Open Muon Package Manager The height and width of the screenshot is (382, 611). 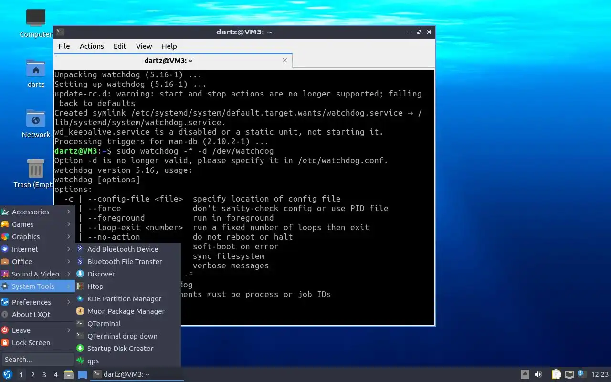click(127, 311)
